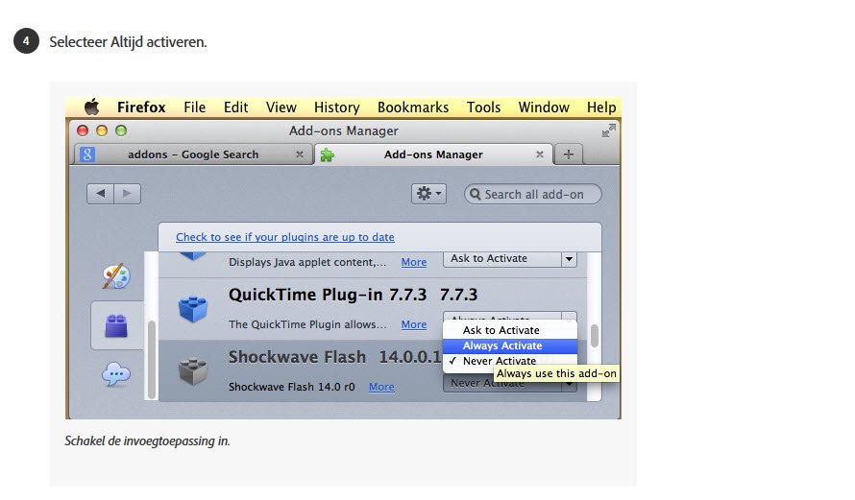The image size is (855, 500).
Task: Switch to addons - Google Search tab
Action: pyautogui.click(x=193, y=155)
